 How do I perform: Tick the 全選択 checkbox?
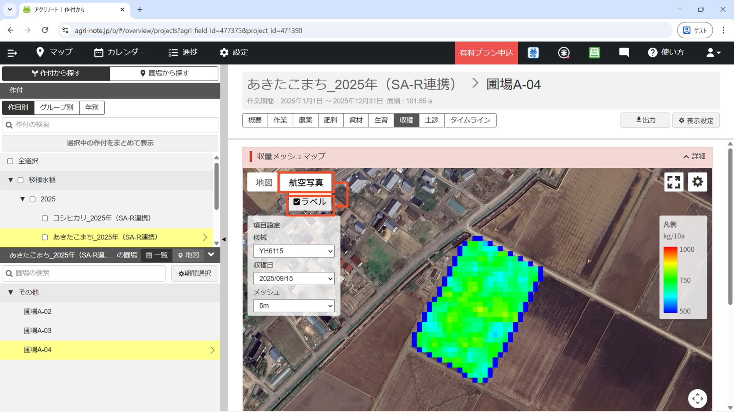click(10, 161)
